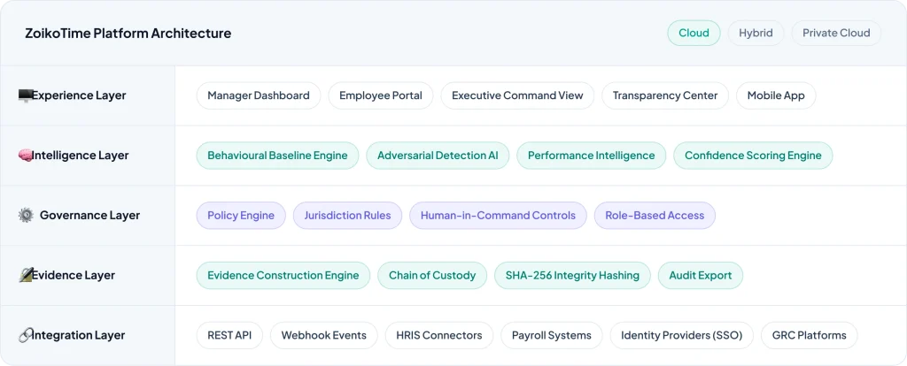Click the pencil-note icon beside Evidence Layer
This screenshot has width=907, height=366.
25,275
